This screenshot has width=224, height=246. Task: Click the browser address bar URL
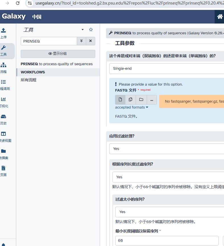pyautogui.click(x=129, y=3)
